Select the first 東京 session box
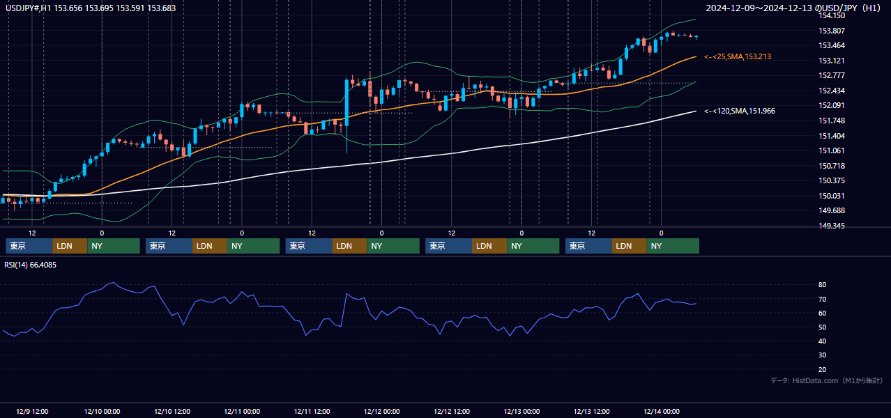891x418 pixels. [29, 246]
